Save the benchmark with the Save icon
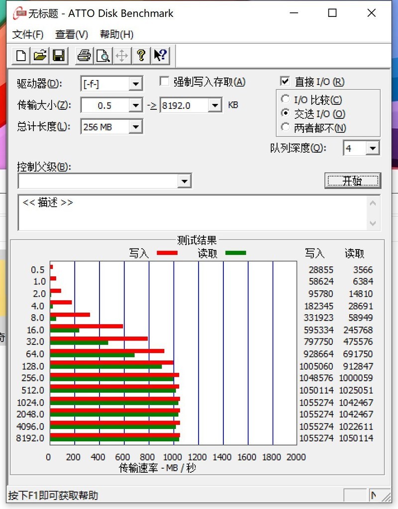The image size is (398, 509). (x=58, y=56)
